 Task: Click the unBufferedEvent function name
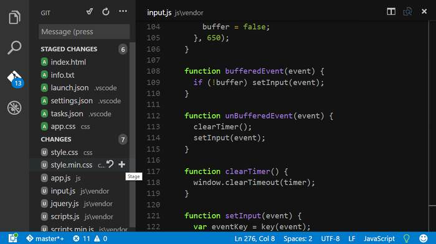point(258,115)
